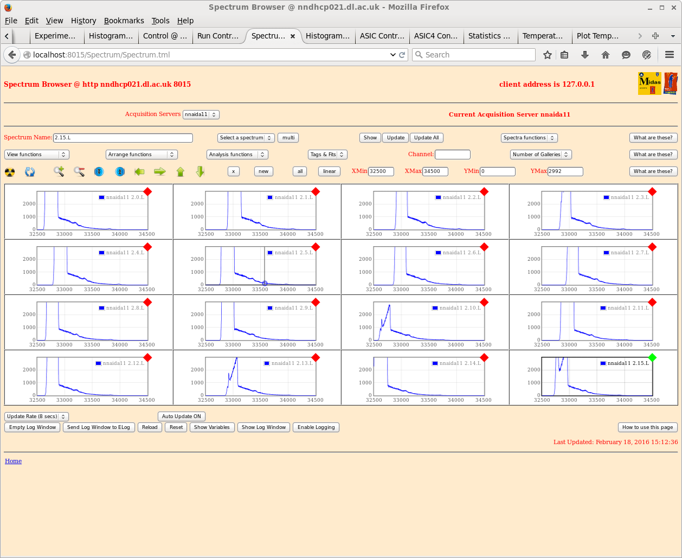Toggle the Auto Update ON button

[181, 416]
